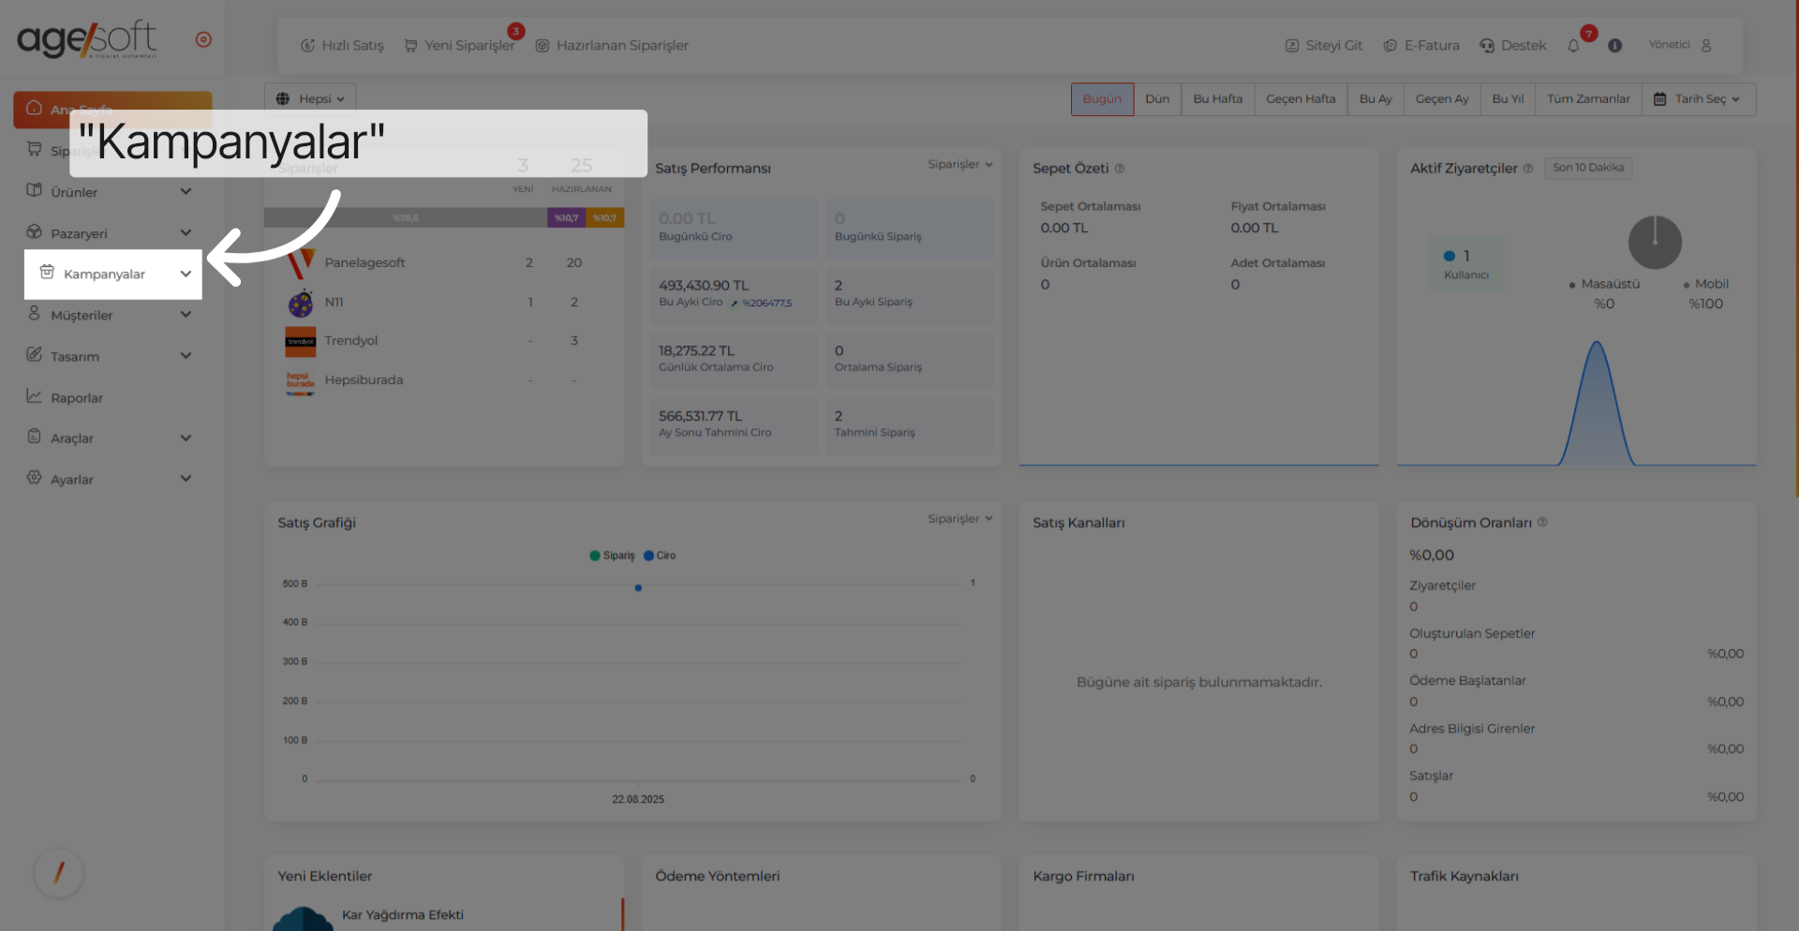Open Kar Yağdırma Efekti plugin
The image size is (1799, 931).
click(402, 915)
